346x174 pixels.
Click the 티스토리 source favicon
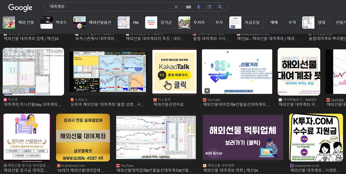pos(155,100)
